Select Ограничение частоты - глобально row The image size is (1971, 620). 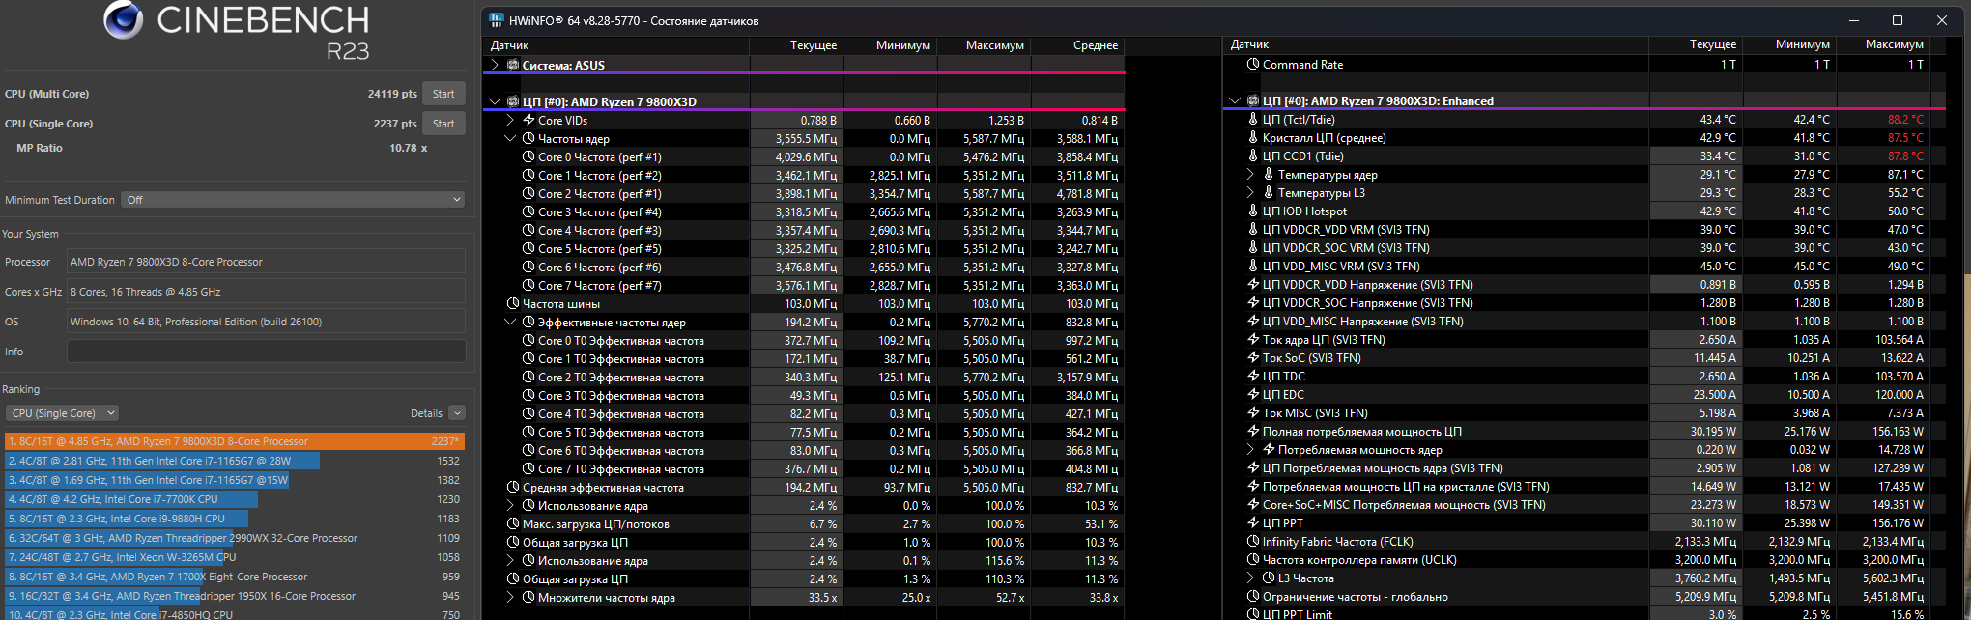[1585, 597]
